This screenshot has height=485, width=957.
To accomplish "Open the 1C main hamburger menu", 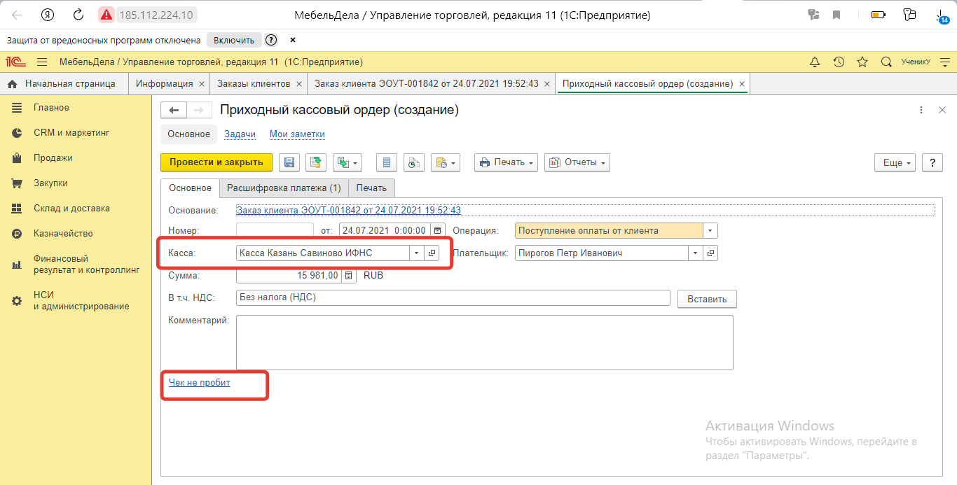I will [42, 62].
